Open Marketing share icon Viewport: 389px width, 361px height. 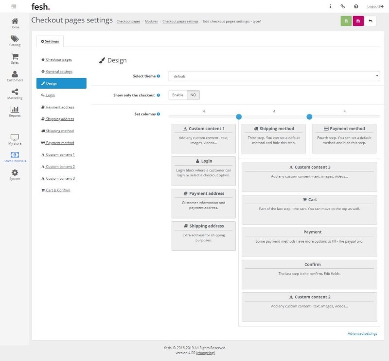tap(15, 94)
